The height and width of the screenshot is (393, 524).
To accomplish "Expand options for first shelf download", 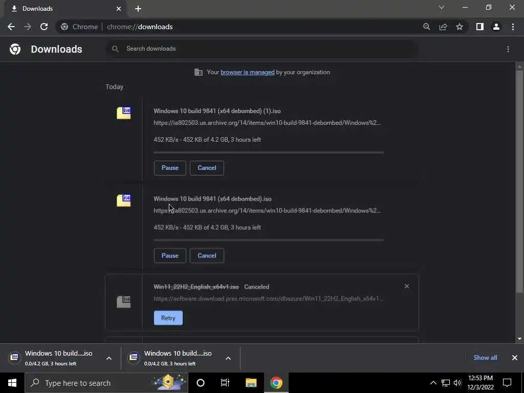I will [109, 358].
